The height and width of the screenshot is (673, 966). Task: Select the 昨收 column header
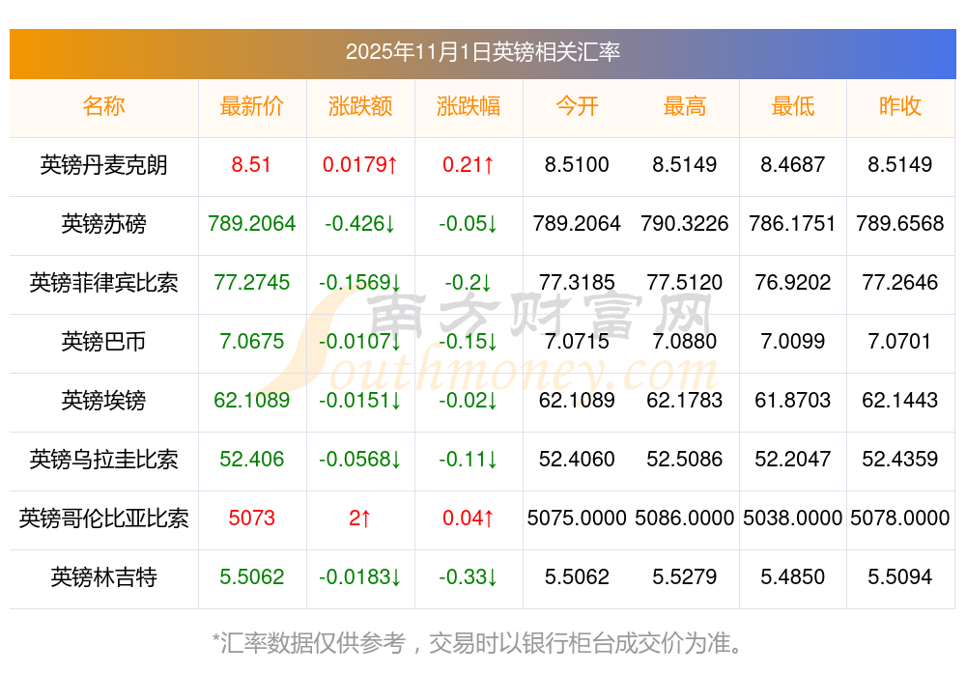coord(900,107)
